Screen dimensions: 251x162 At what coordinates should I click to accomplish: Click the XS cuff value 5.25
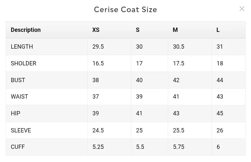[98, 147]
